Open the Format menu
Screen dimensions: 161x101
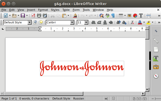pos(43,10)
